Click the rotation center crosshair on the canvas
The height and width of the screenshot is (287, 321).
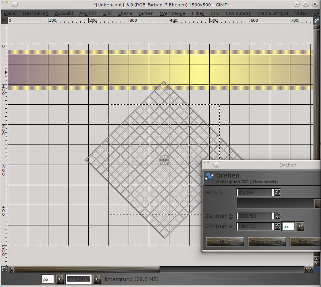pos(165,160)
